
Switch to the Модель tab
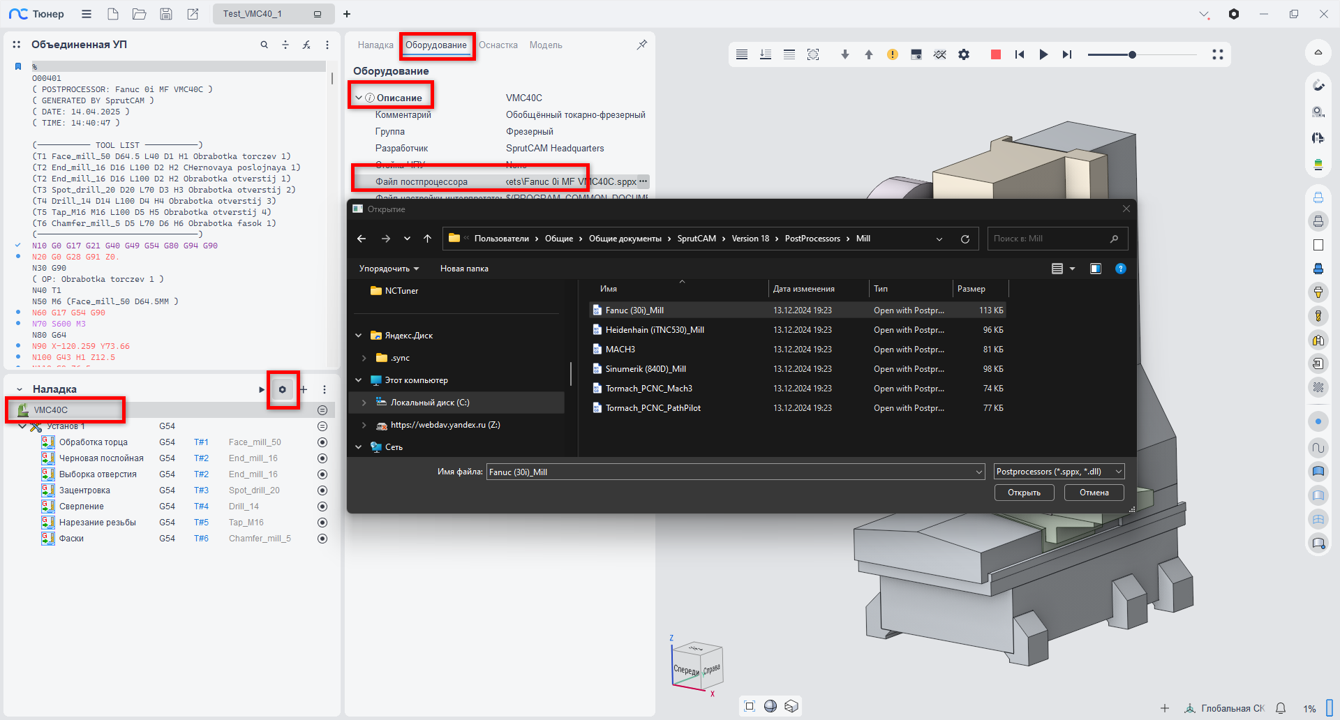(545, 45)
